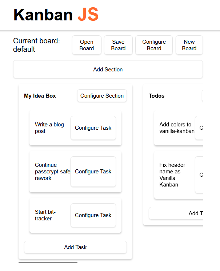Screen dimensions: 220x271
Task: Select the 'Write a blog post' task text
Action: (x=49, y=128)
